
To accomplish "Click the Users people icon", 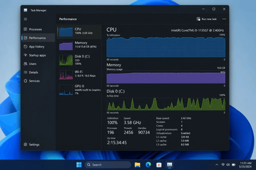I will (x=25, y=64).
